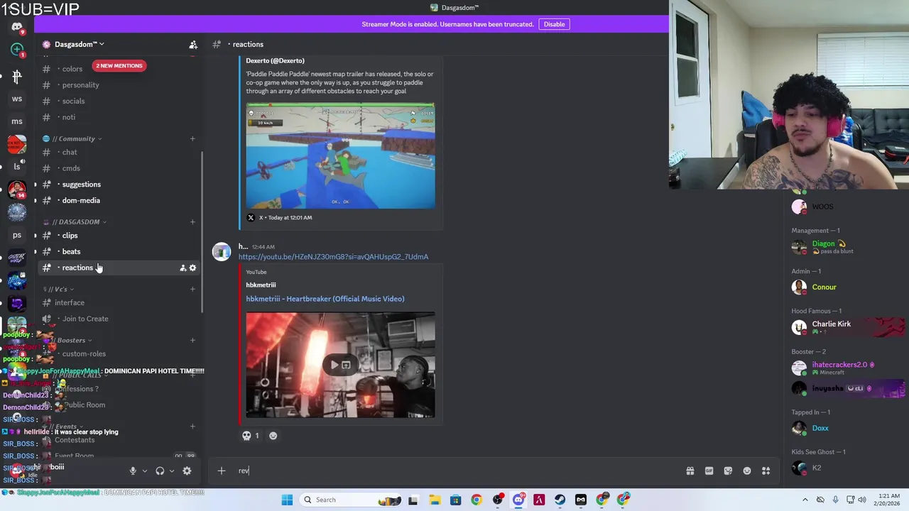This screenshot has width=909, height=511.
Task: Open the gift icon in message bar
Action: tap(690, 471)
